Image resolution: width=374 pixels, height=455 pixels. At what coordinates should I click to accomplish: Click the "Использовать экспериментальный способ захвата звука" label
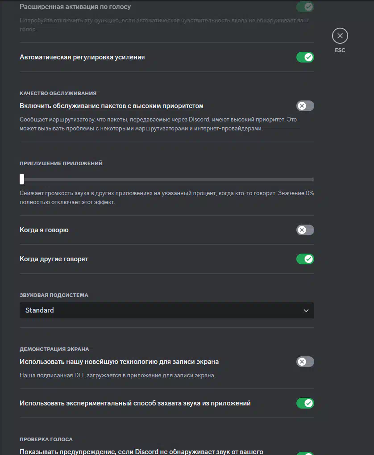[135, 403]
